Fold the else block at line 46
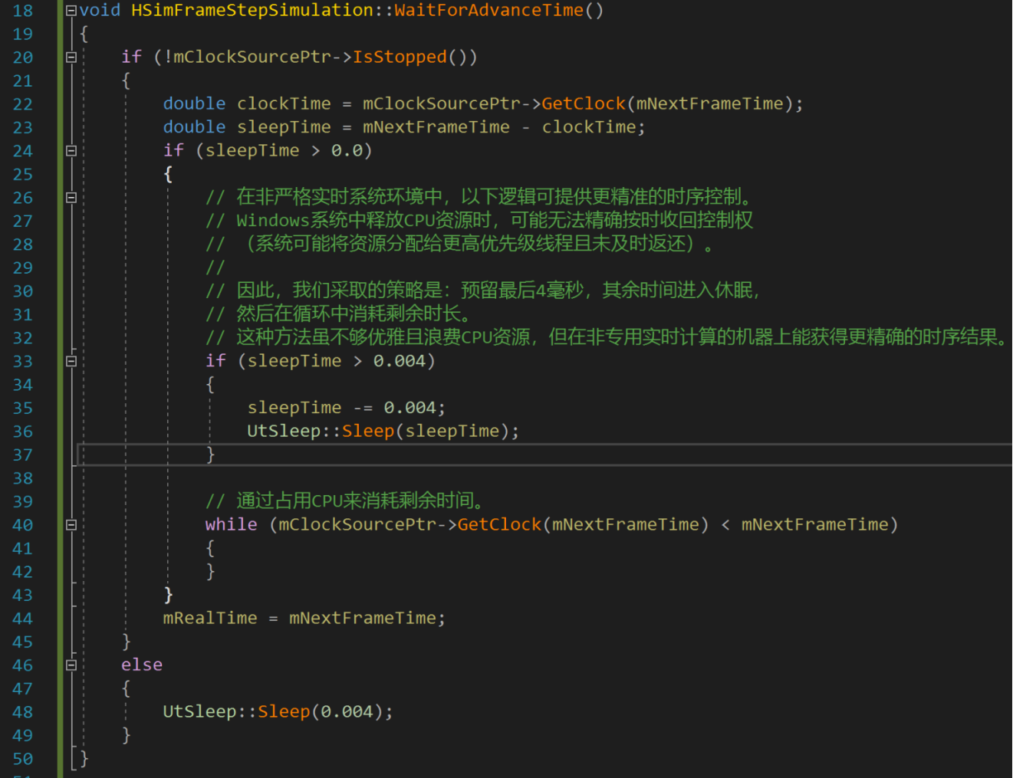Image resolution: width=1013 pixels, height=778 pixels. tap(71, 665)
